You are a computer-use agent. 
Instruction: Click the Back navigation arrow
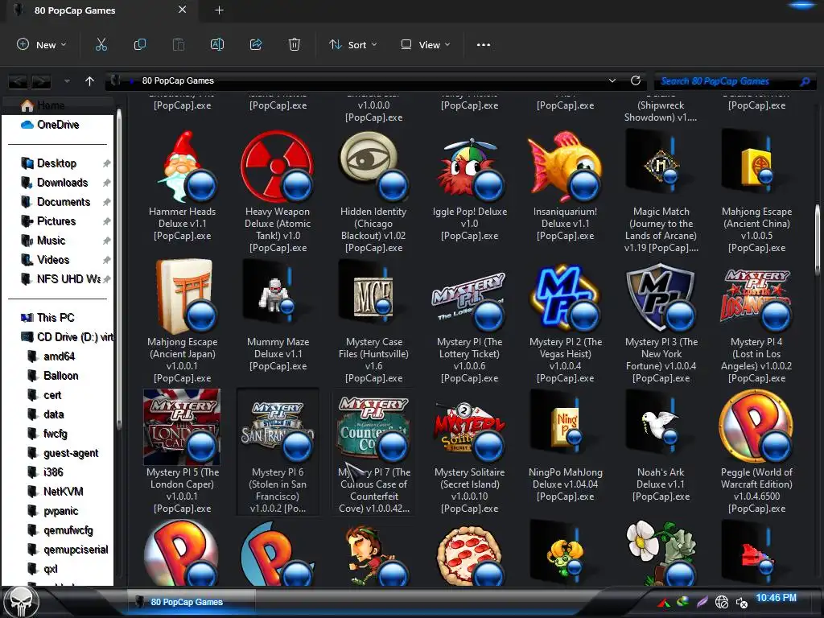tap(18, 81)
